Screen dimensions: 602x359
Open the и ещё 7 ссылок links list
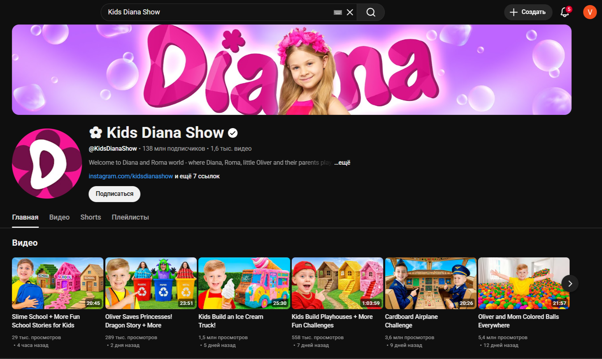(197, 176)
